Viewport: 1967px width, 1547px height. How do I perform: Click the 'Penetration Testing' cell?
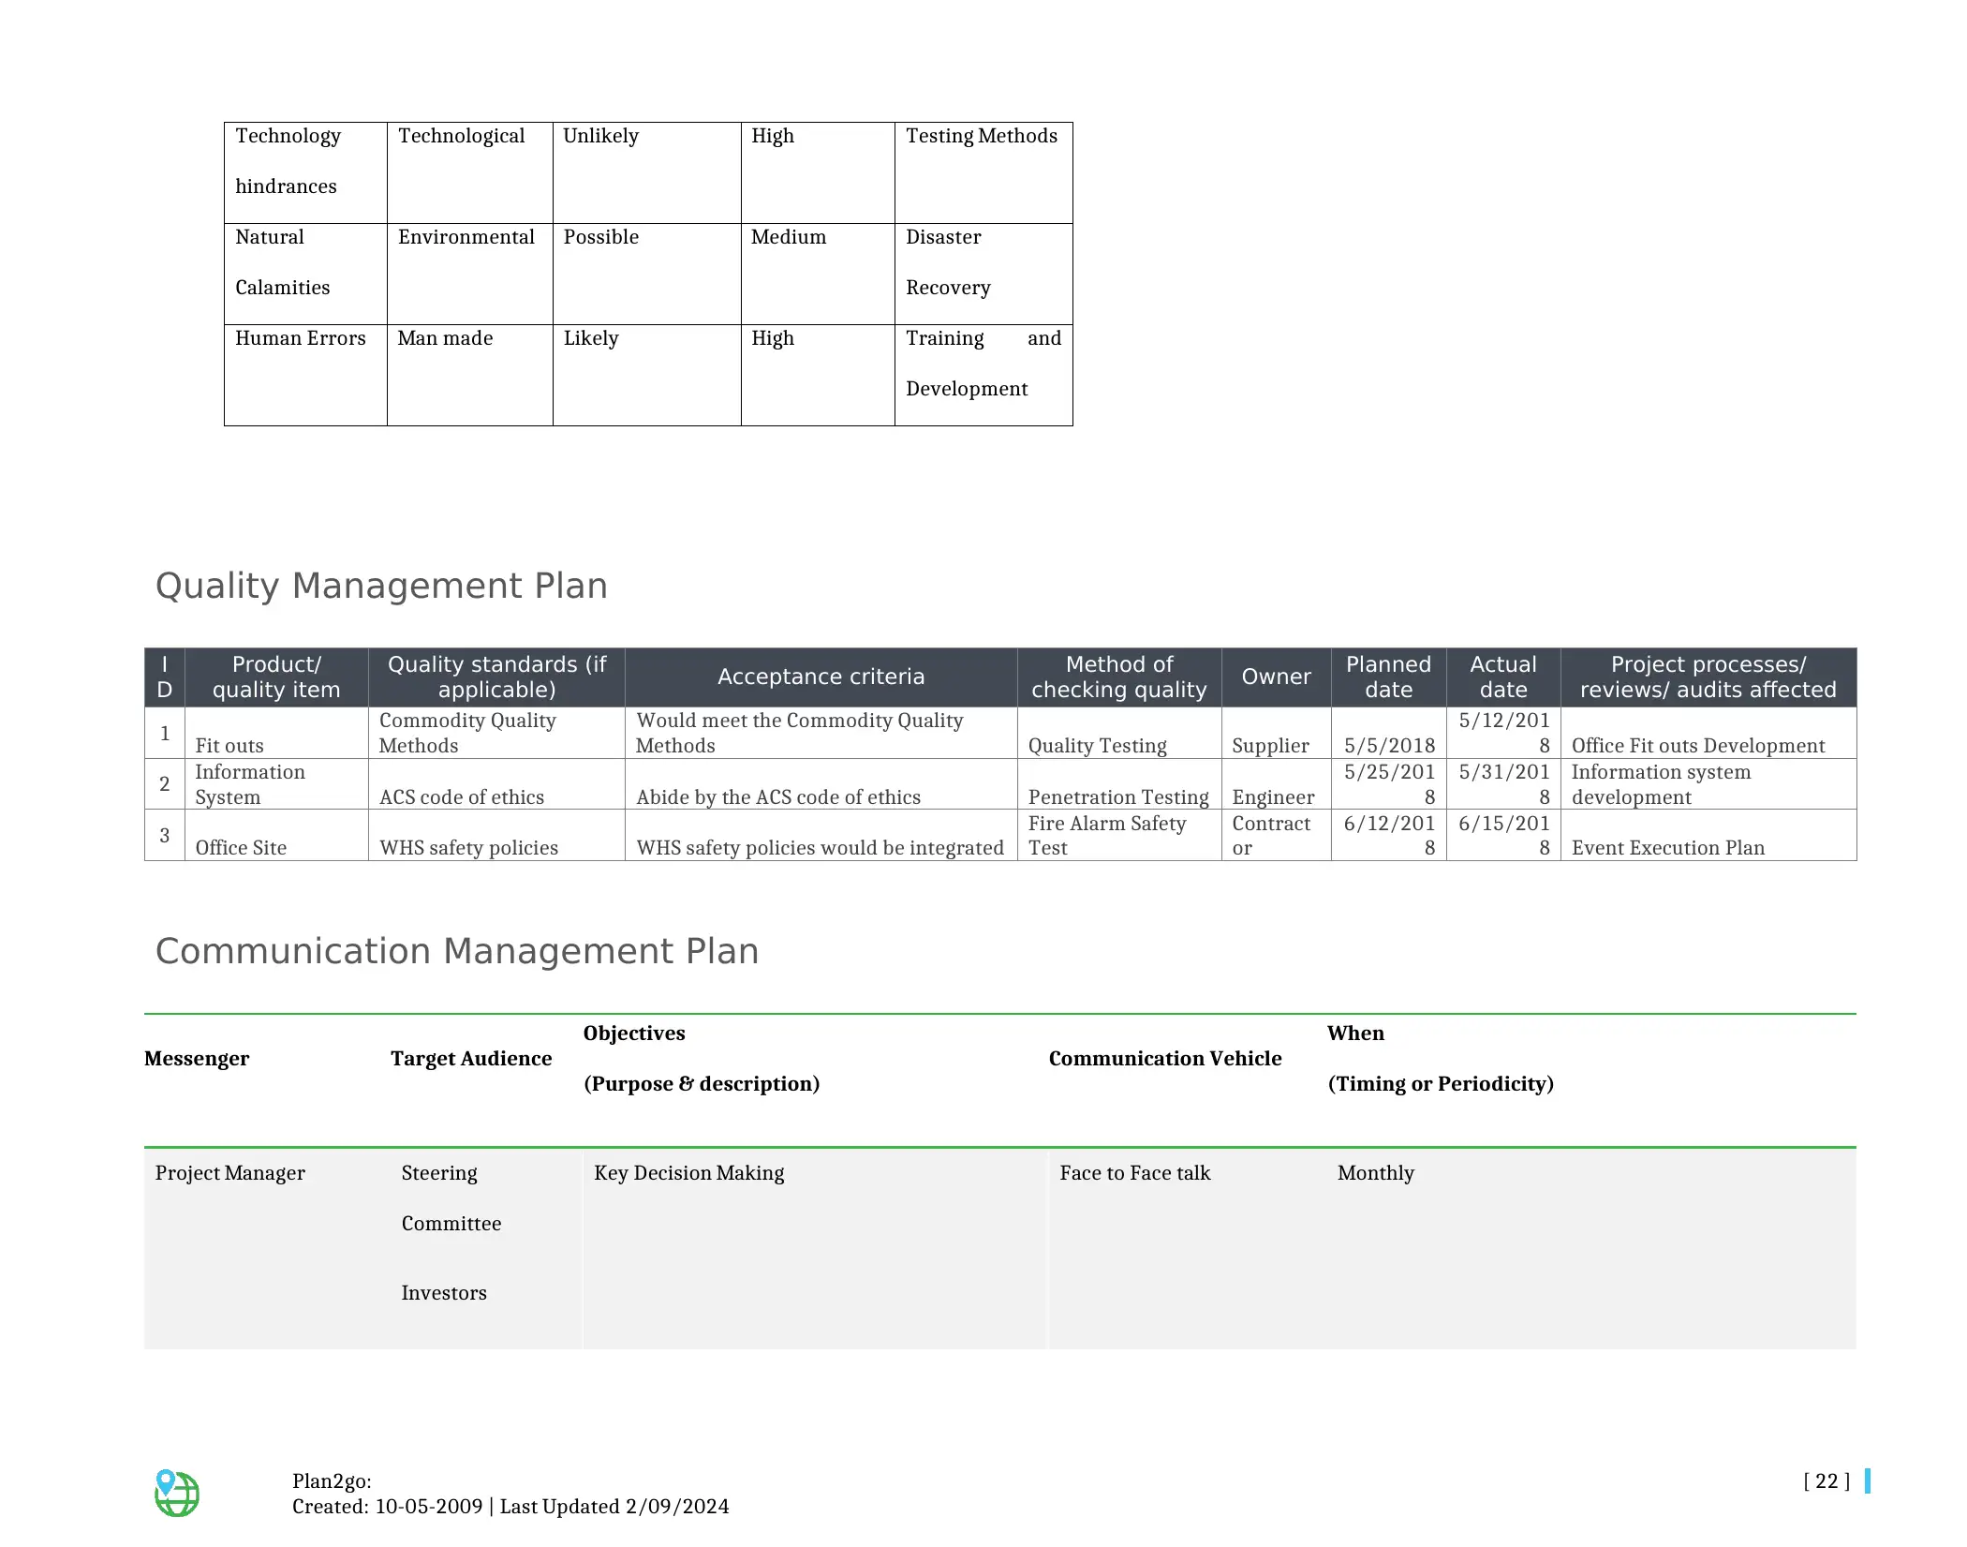pyautogui.click(x=1119, y=784)
